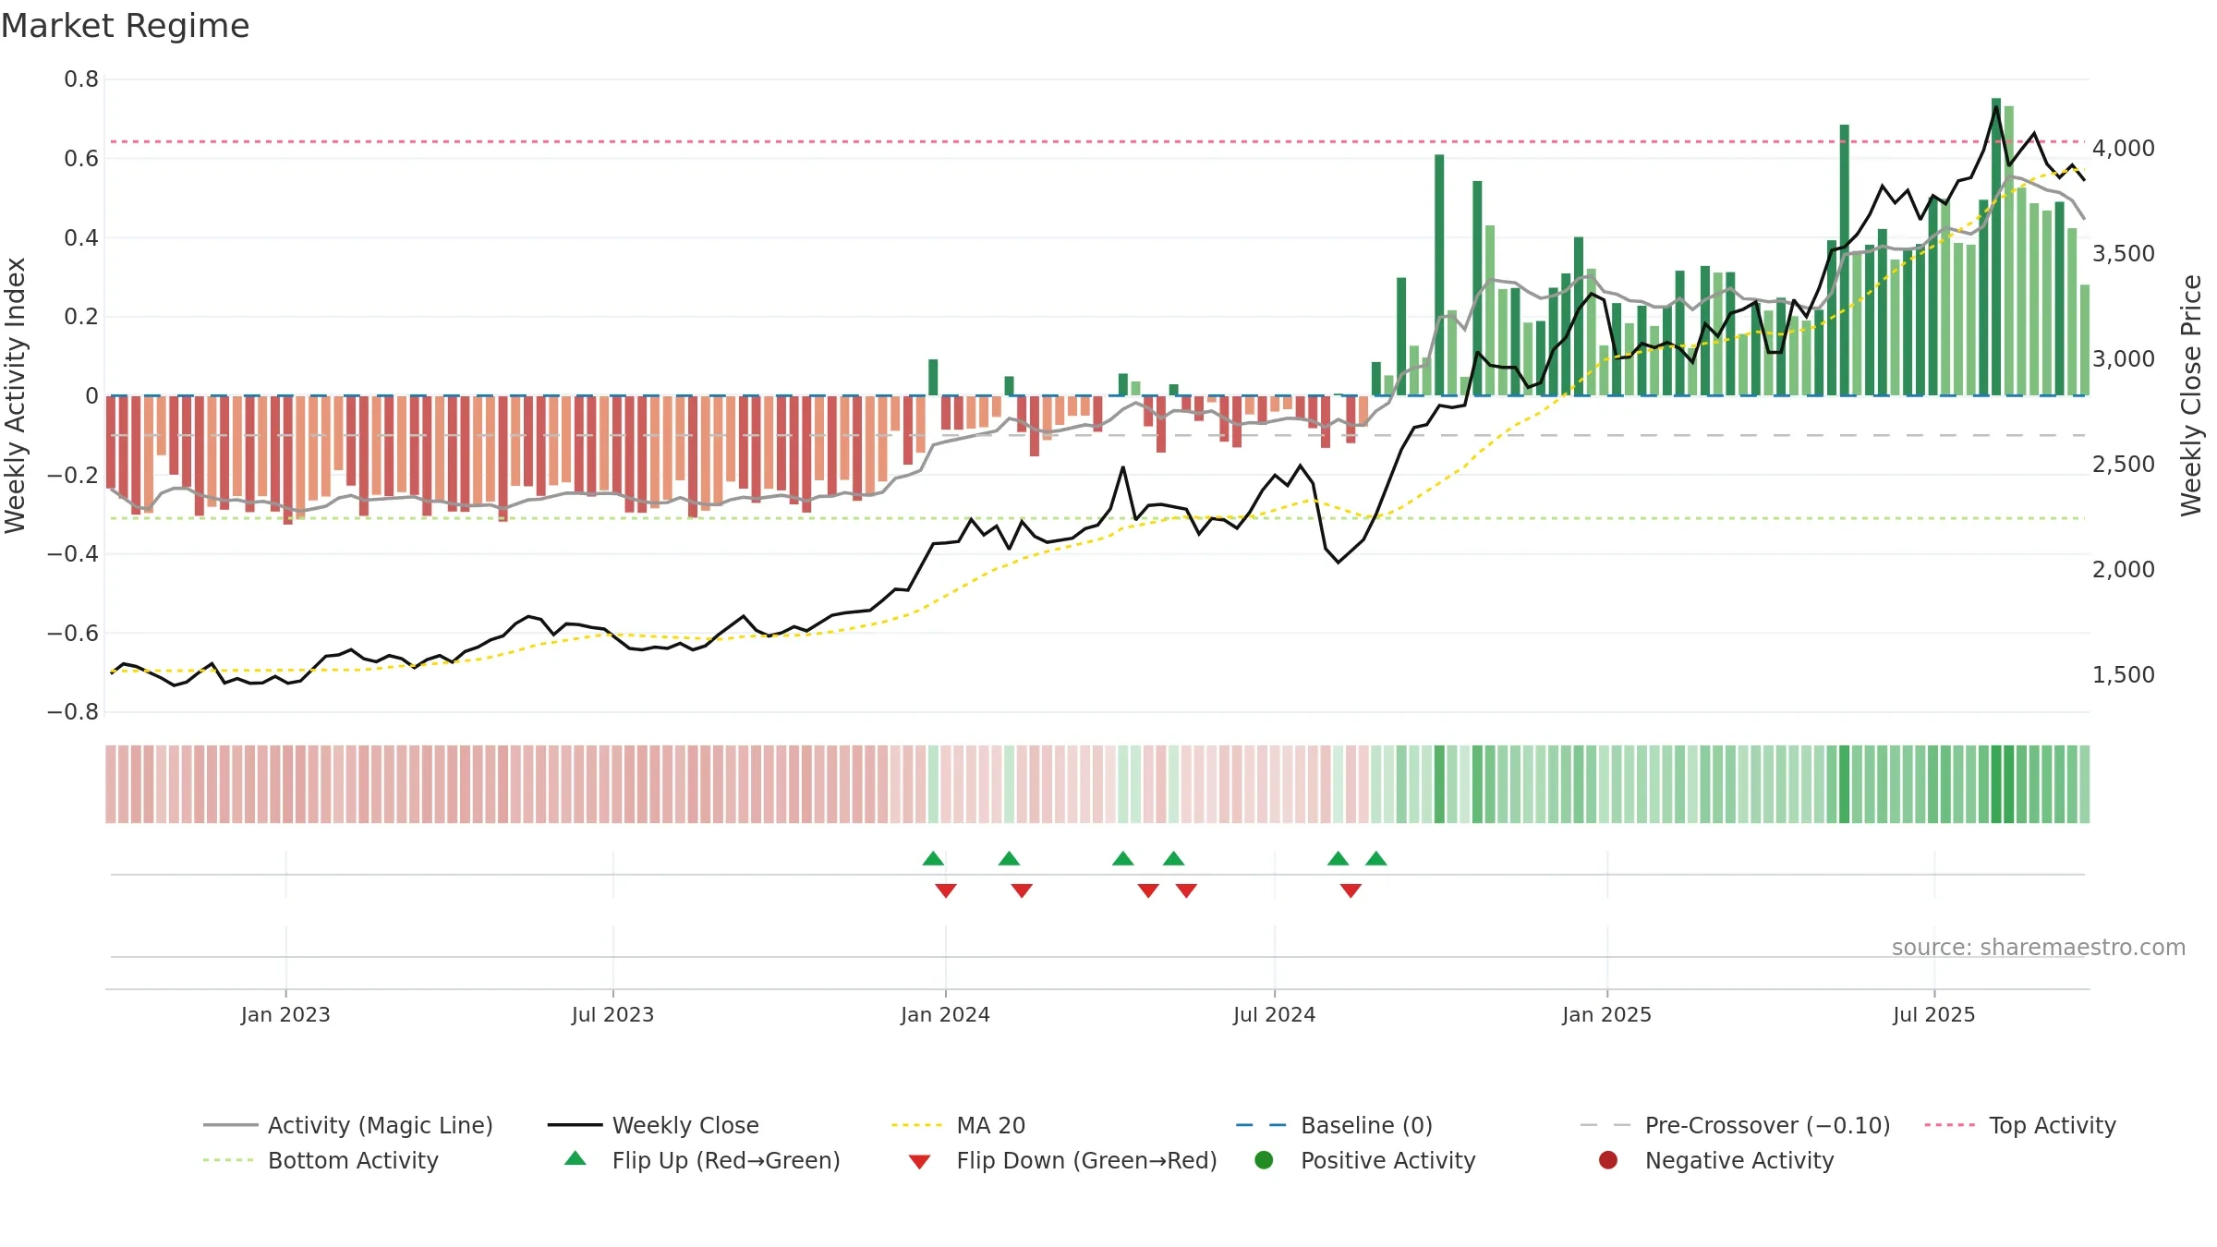
Task: Click the 0.4 activity axis label
Action: pos(81,238)
